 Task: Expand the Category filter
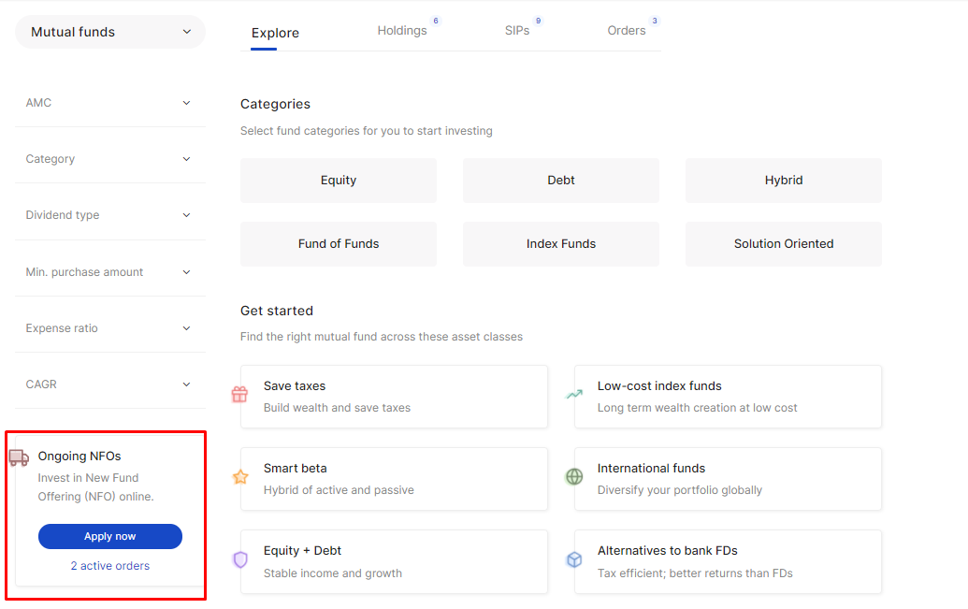point(109,159)
